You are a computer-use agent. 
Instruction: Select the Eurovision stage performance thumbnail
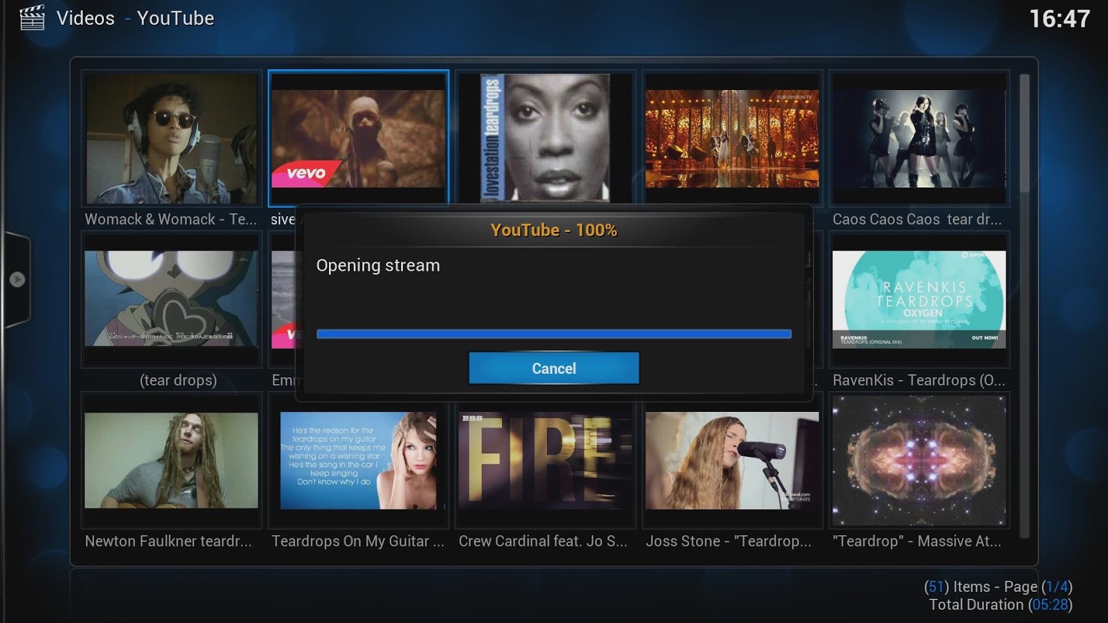coord(732,138)
